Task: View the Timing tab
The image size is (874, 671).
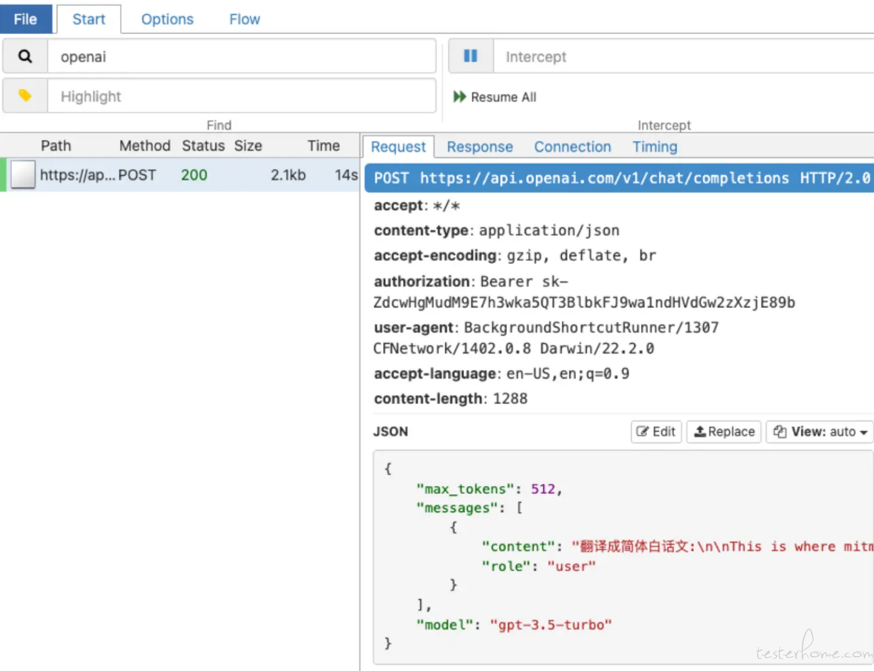Action: pyautogui.click(x=655, y=147)
